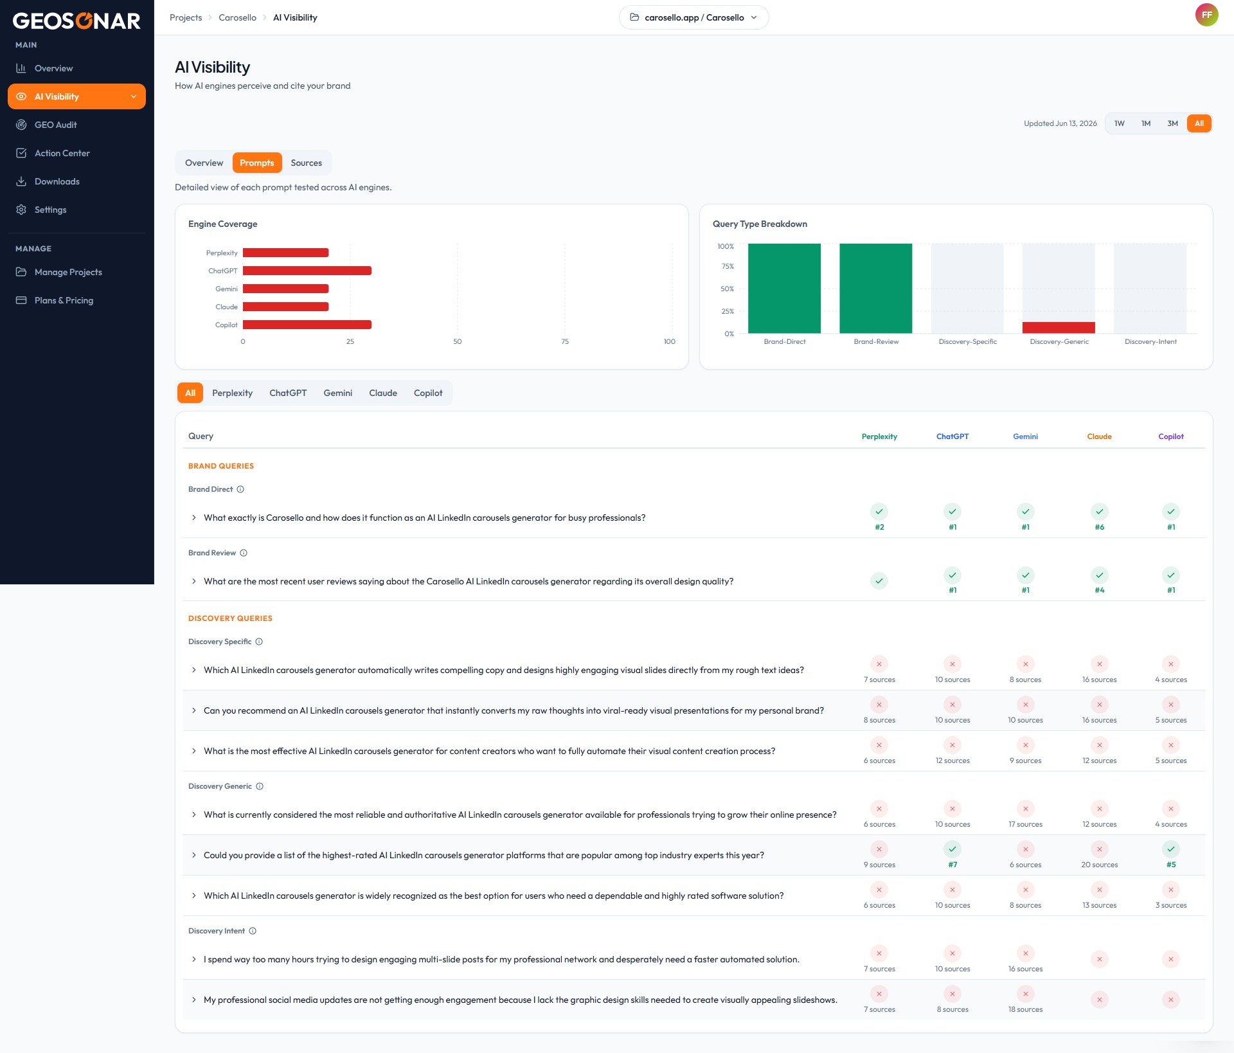Click the GEO Audit target icon
This screenshot has height=1053, width=1234.
pos(21,125)
